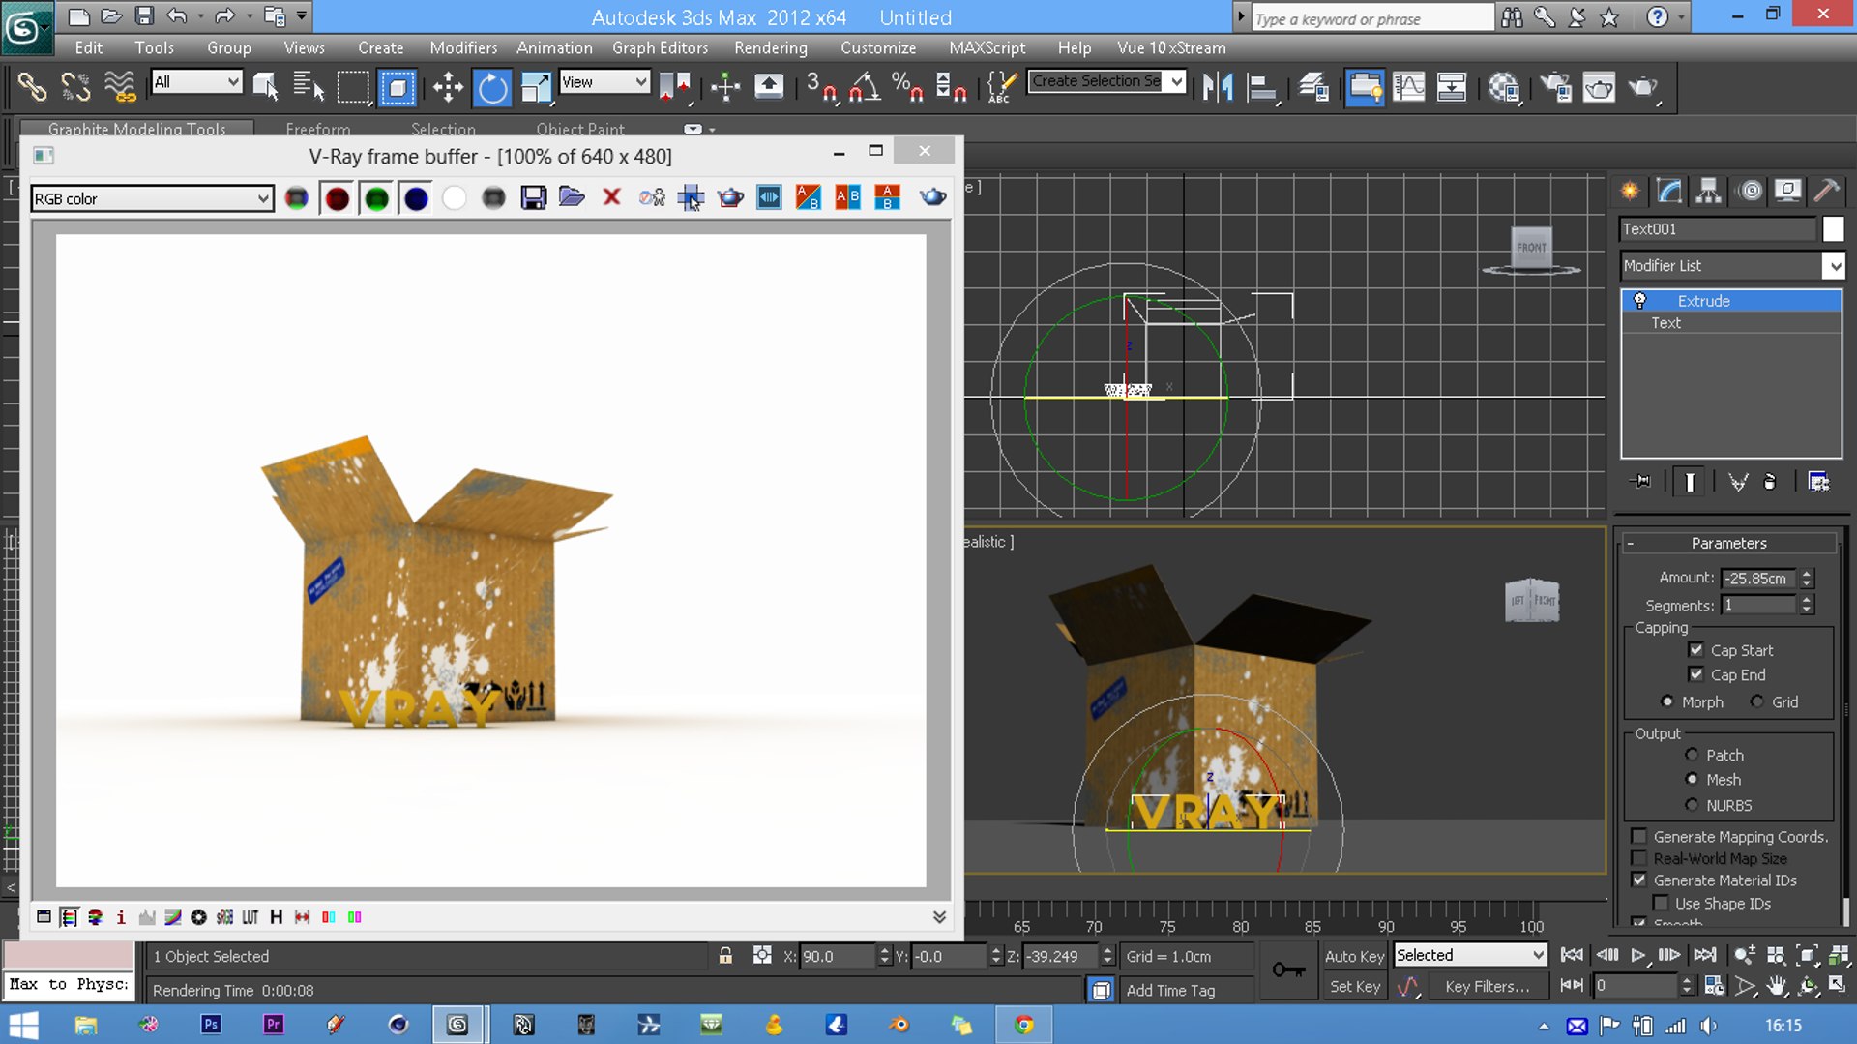Select the Patch output option
The image size is (1857, 1044).
pos(1692,755)
